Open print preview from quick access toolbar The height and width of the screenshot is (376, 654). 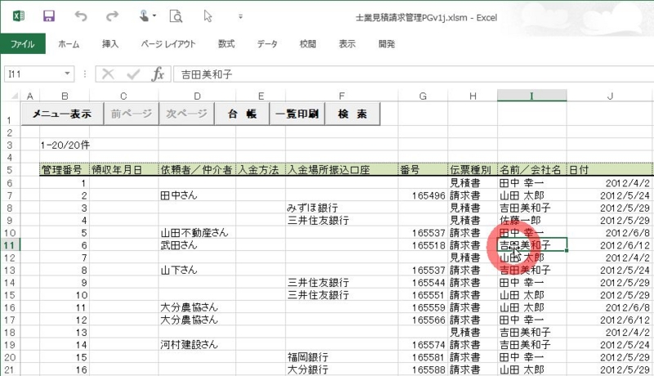click(176, 16)
